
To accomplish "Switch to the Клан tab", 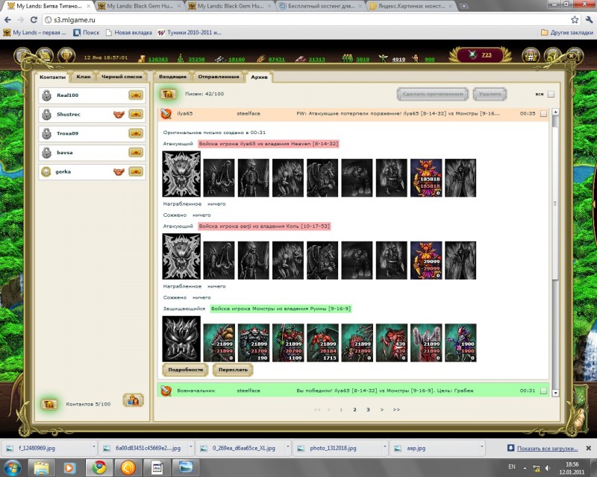I will (x=84, y=77).
